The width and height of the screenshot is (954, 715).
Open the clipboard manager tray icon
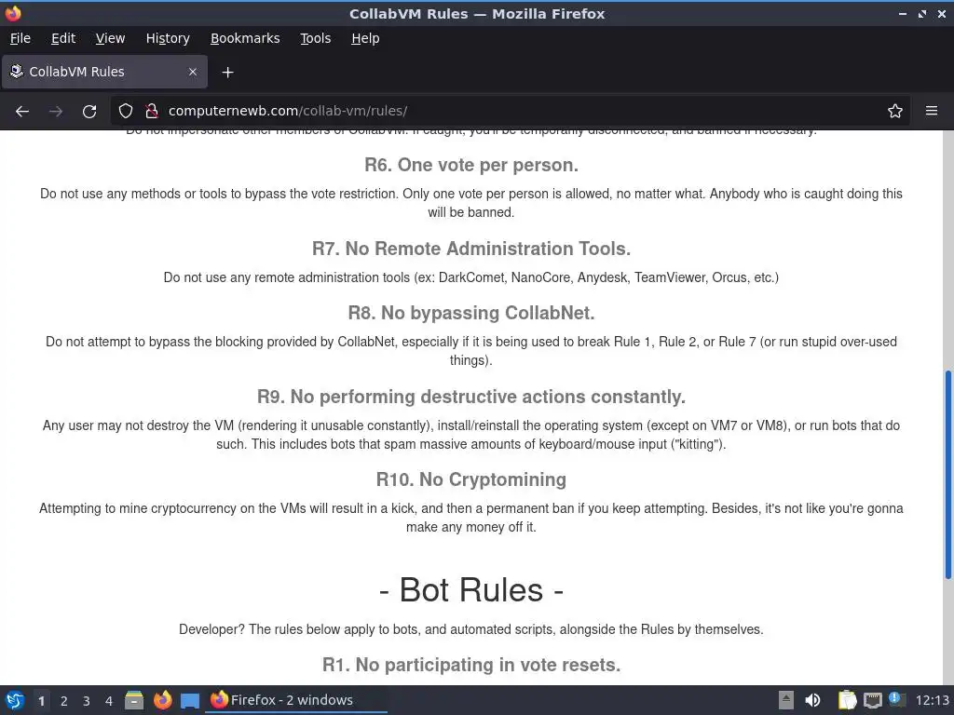tap(846, 700)
